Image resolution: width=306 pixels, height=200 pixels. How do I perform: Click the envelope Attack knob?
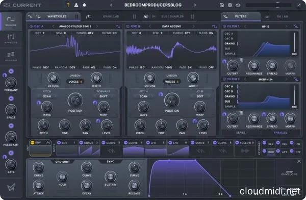click(x=38, y=185)
